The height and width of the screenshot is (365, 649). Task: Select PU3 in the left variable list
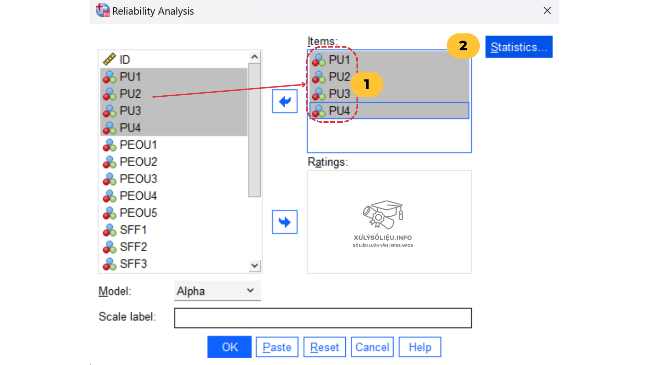(x=174, y=111)
